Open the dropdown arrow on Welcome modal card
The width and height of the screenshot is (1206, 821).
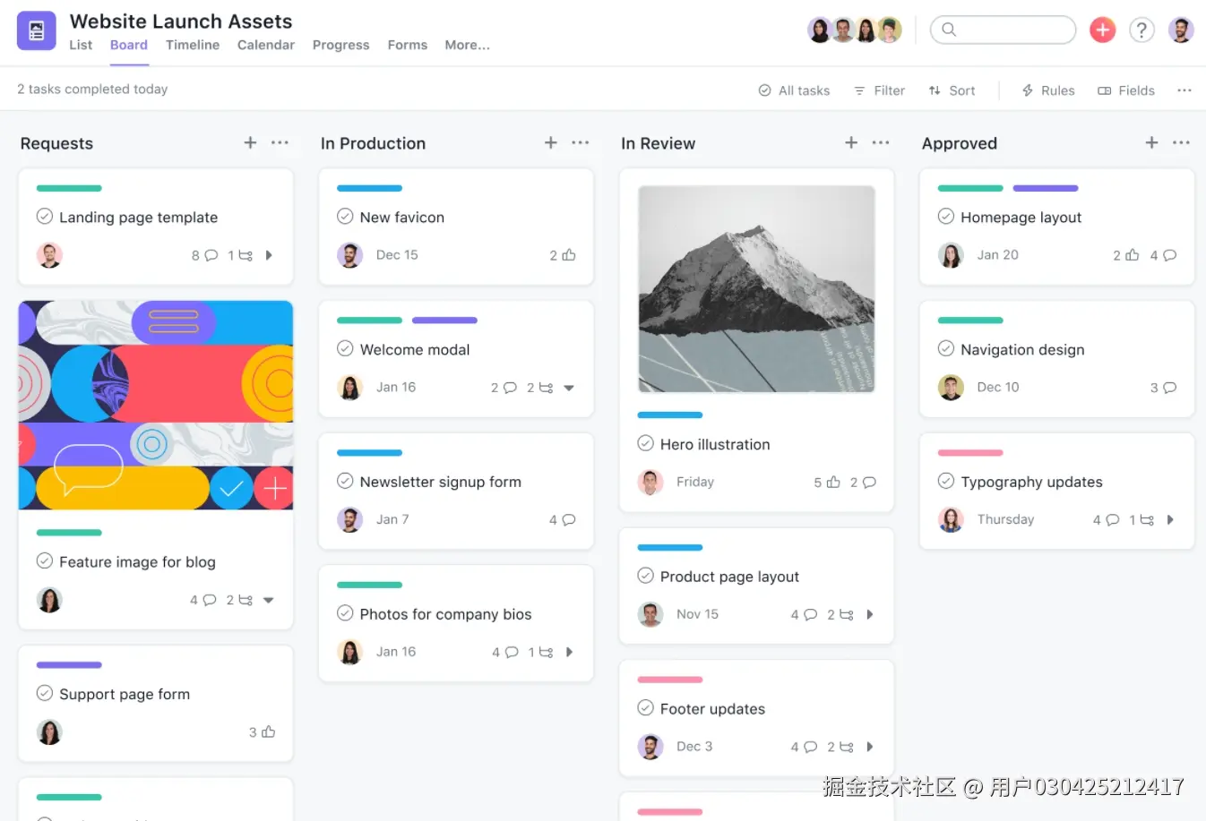[569, 388]
